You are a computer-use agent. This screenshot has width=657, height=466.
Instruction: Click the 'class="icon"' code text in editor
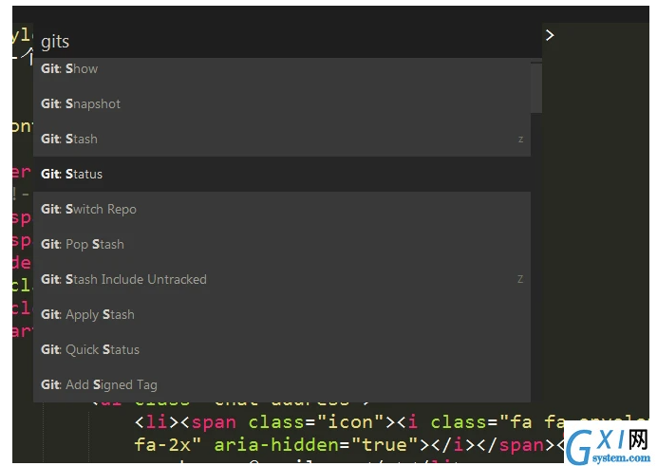[316, 422]
